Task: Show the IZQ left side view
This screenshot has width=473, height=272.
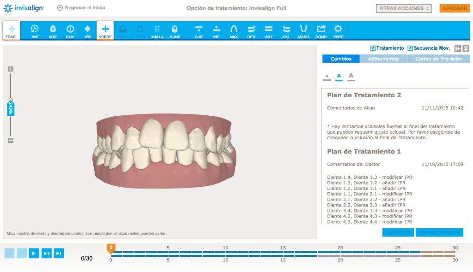Action: pos(286,31)
